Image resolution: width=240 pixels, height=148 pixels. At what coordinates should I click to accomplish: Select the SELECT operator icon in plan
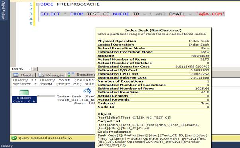click(24, 92)
